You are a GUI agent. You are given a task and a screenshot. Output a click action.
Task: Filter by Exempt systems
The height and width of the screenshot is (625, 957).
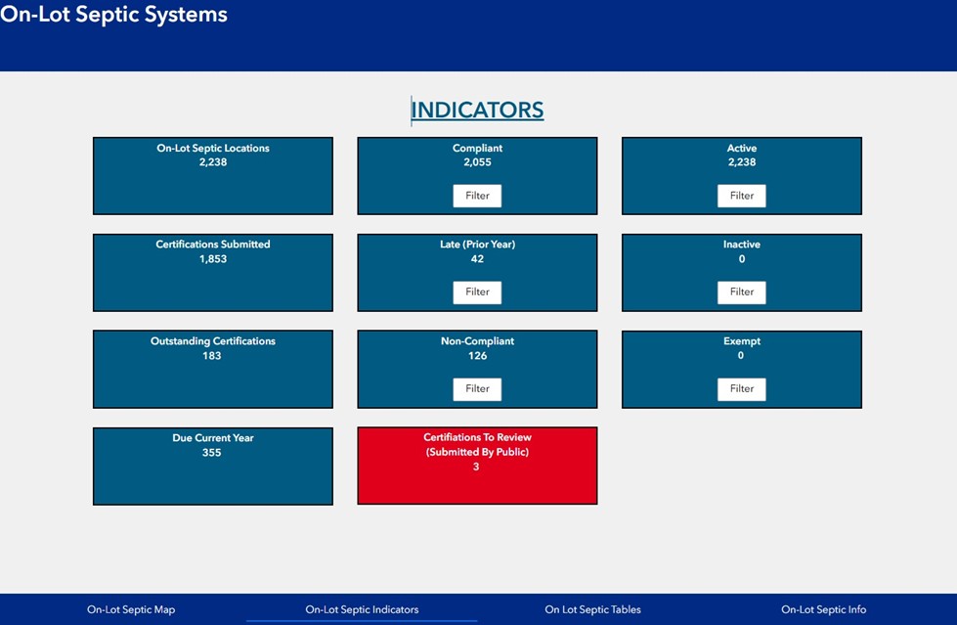pos(742,388)
